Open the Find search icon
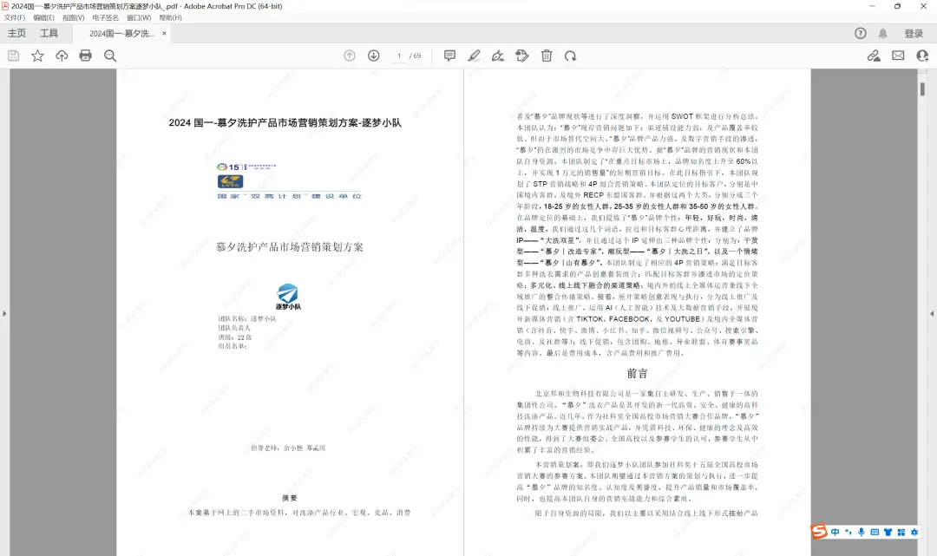 tap(108, 56)
